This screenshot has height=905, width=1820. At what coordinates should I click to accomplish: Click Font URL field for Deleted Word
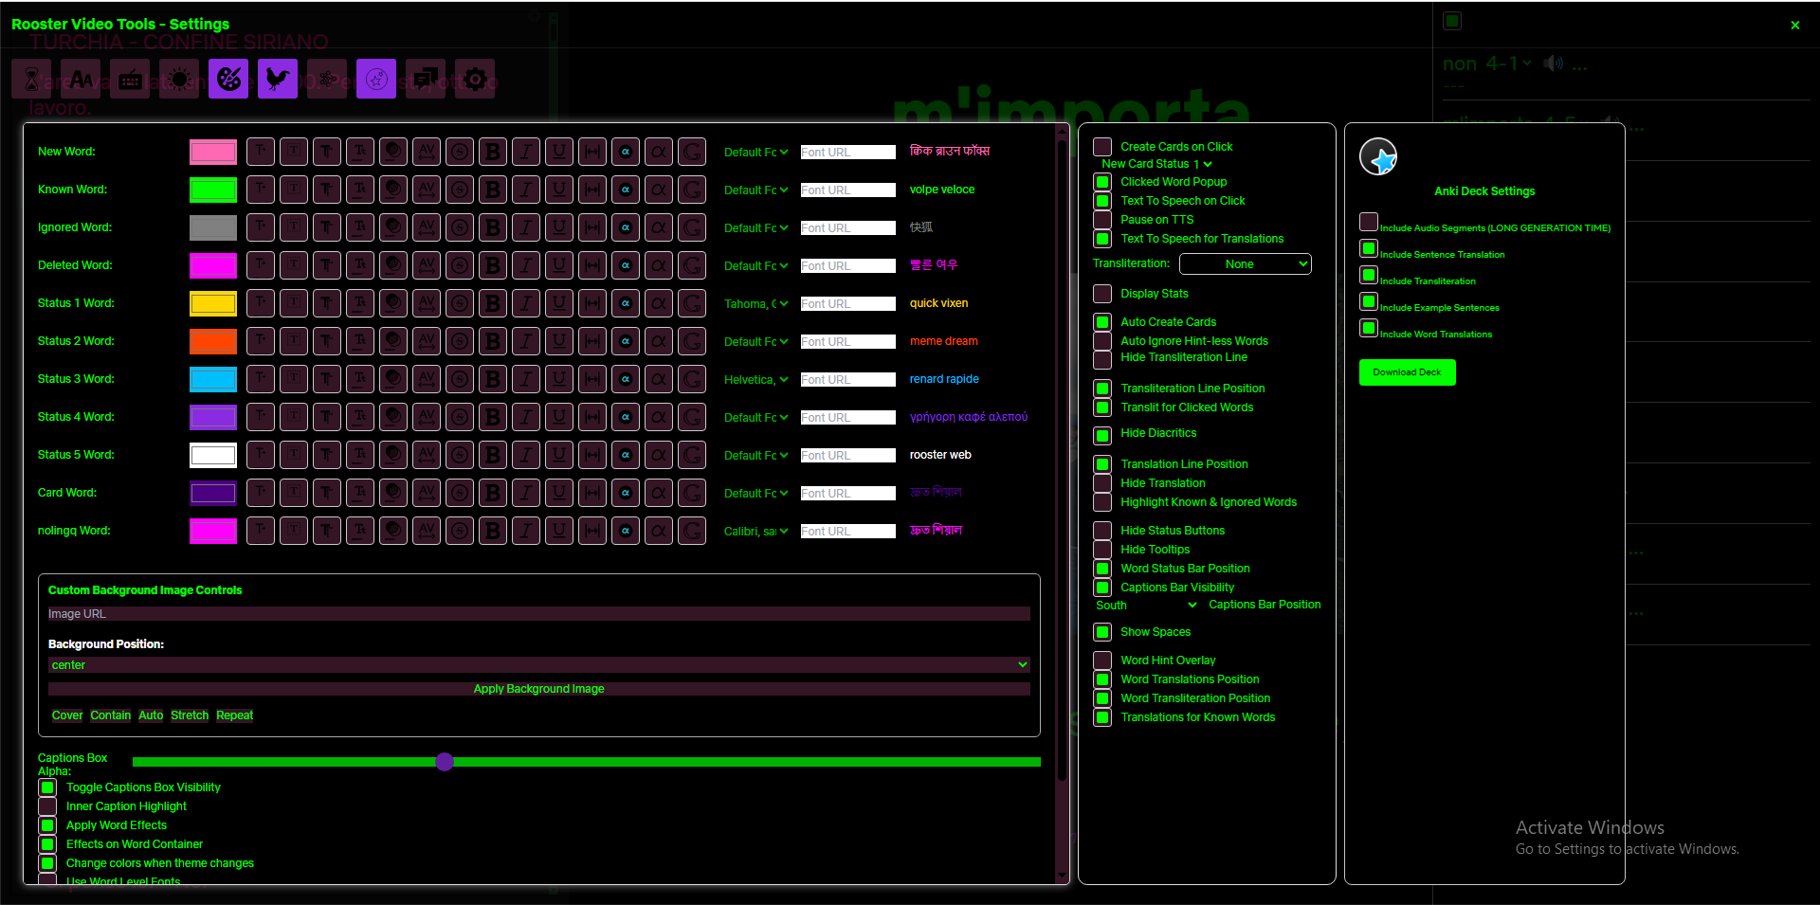(x=847, y=266)
